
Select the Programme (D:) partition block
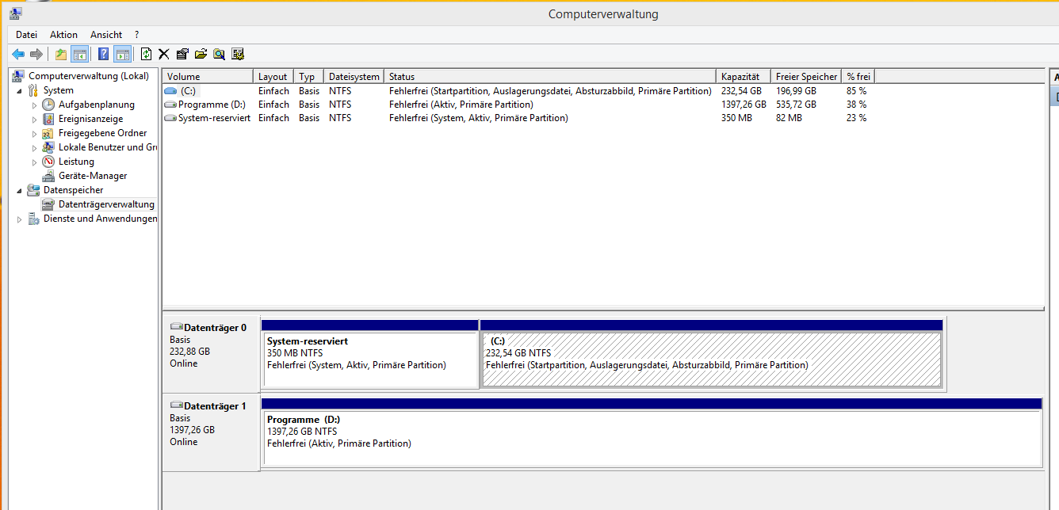[650, 438]
